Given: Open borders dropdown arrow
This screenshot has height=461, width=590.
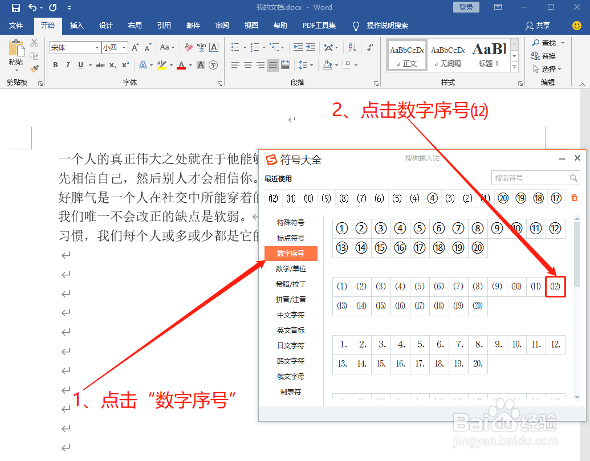Looking at the screenshot, I should [x=356, y=66].
